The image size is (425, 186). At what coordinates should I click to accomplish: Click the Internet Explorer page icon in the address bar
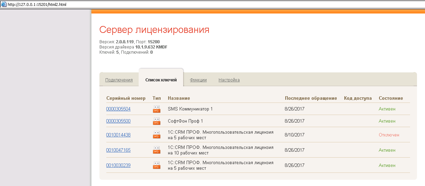point(4,5)
